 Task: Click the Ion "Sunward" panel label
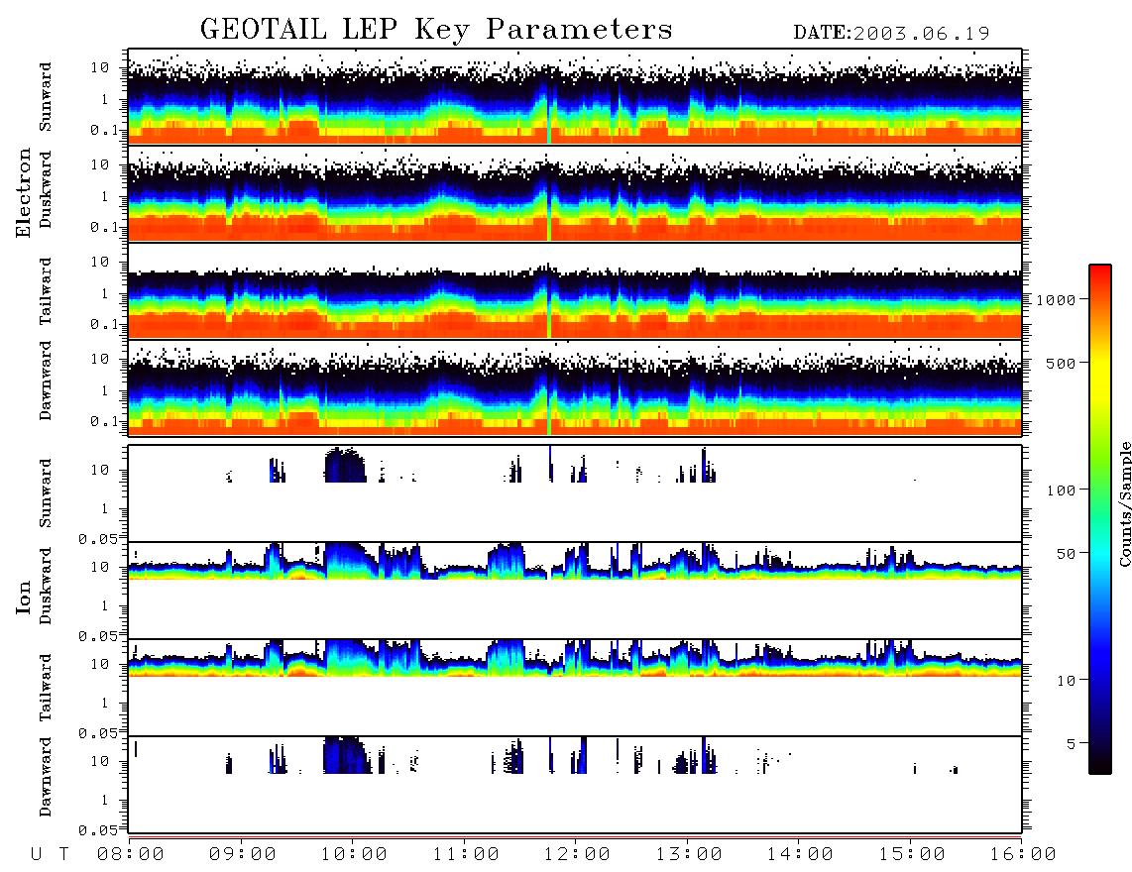[x=46, y=492]
